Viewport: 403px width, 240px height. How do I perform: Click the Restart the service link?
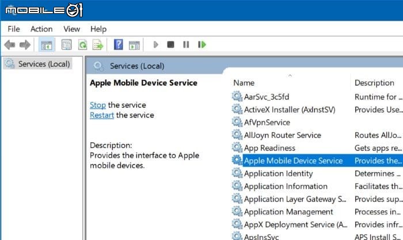pyautogui.click(x=102, y=115)
